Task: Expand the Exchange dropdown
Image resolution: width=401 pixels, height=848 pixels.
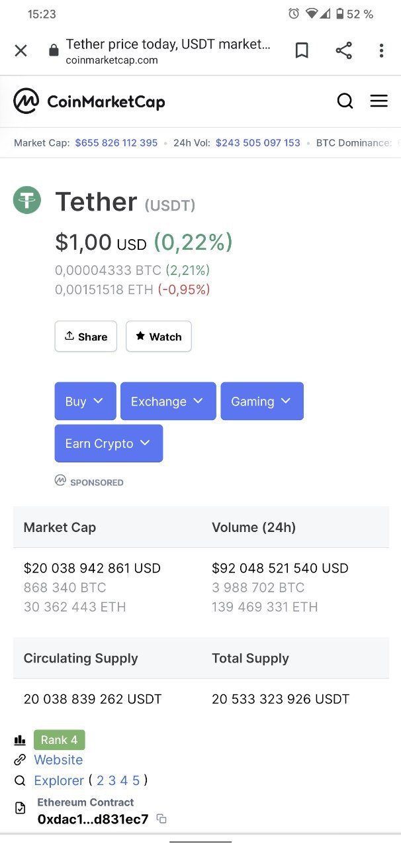Action: (168, 401)
